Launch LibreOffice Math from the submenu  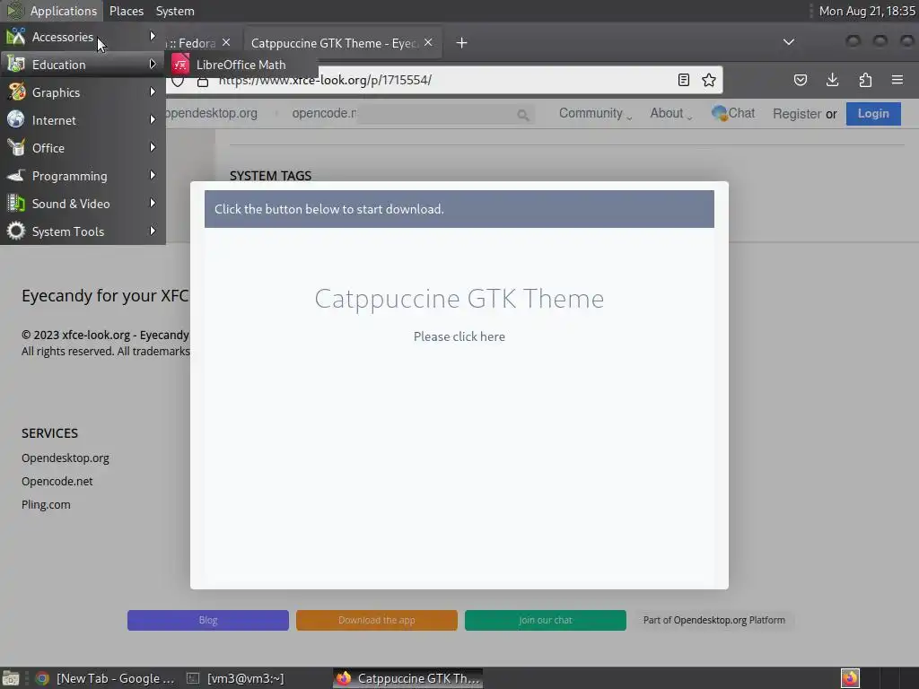(x=241, y=65)
